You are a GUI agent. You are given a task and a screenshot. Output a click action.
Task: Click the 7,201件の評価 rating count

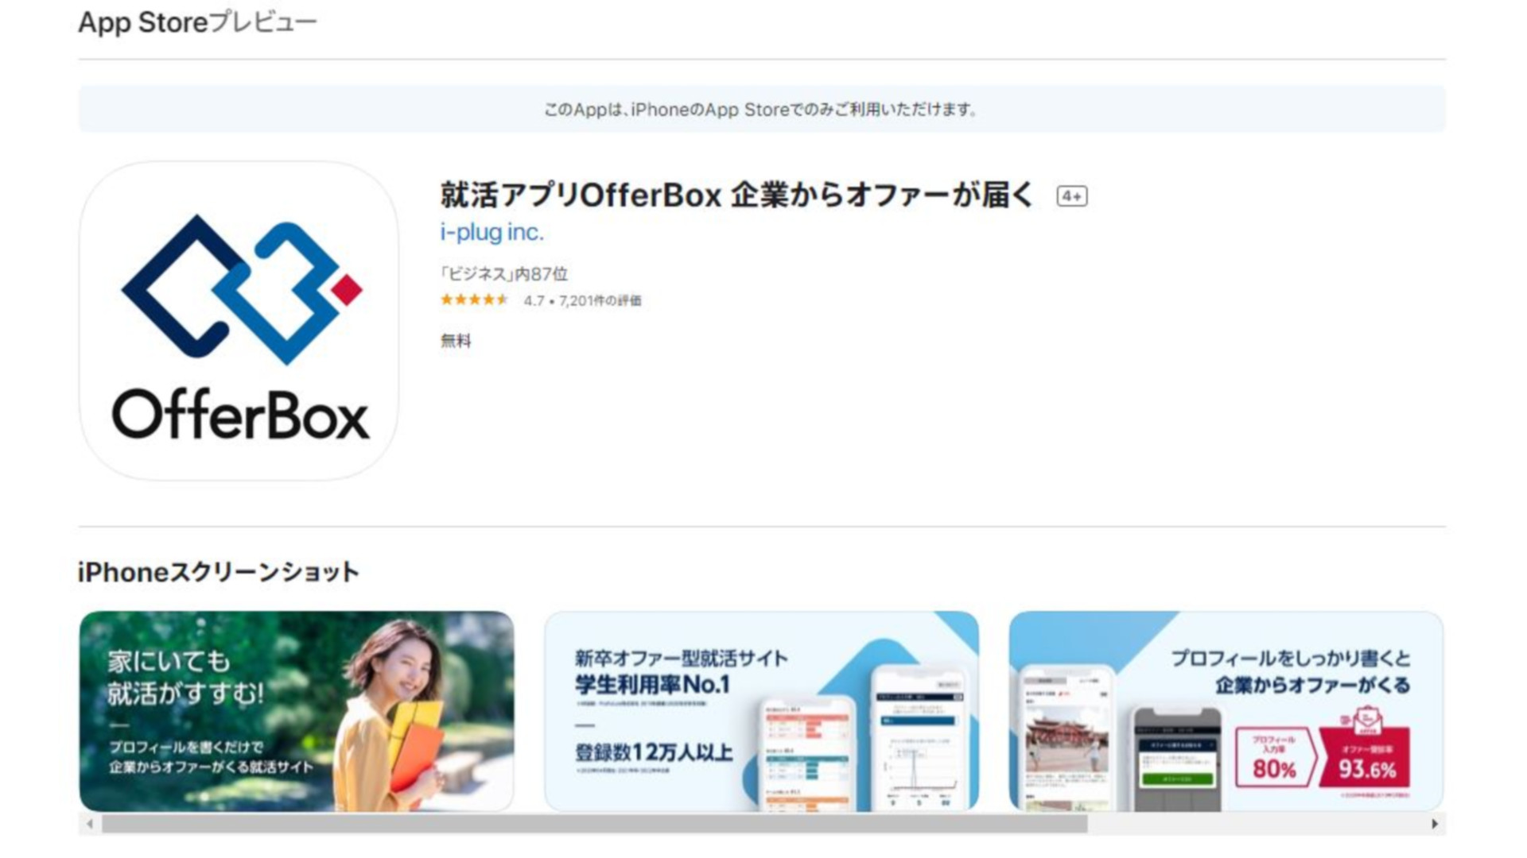(600, 300)
